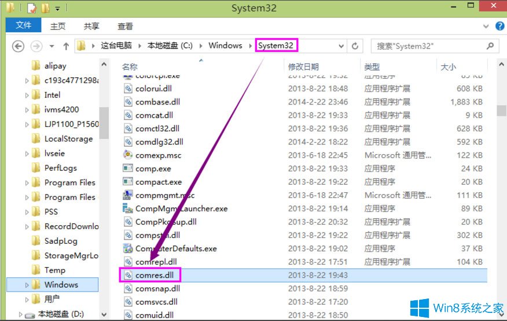
Task: Expand the Windows folder tree node
Action: click(x=27, y=285)
